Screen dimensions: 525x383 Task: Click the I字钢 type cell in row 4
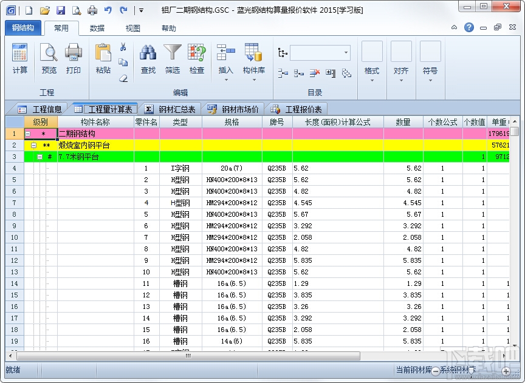click(180, 168)
